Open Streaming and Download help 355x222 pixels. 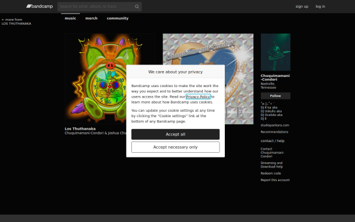[272, 165]
